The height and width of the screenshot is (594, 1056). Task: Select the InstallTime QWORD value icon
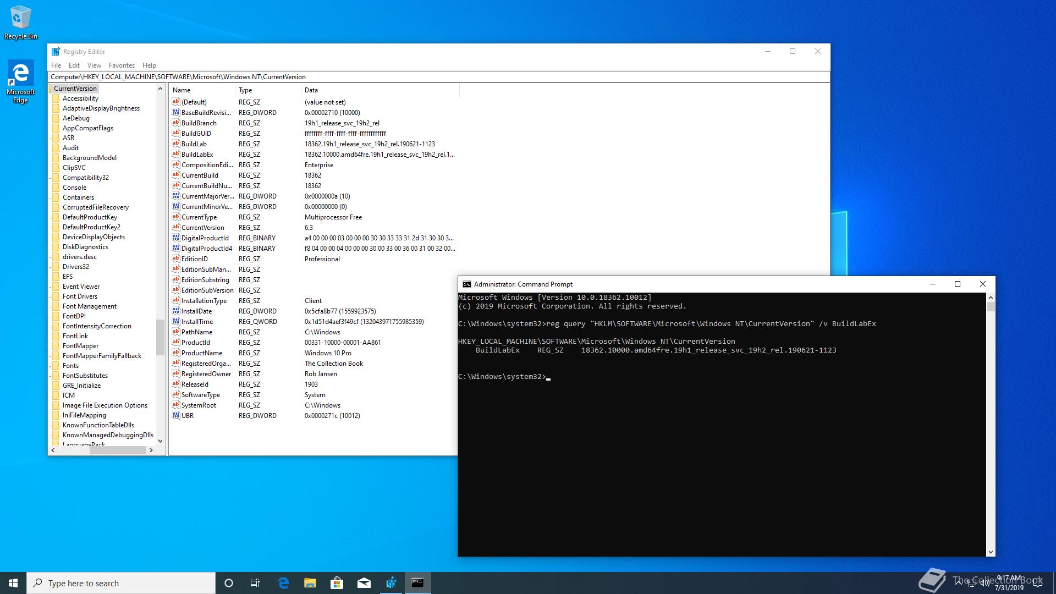pyautogui.click(x=176, y=322)
